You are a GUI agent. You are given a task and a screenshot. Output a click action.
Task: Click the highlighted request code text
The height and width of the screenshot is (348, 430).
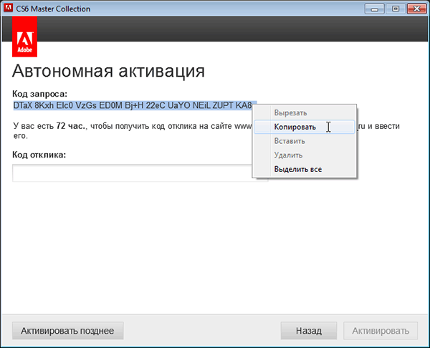(x=133, y=105)
